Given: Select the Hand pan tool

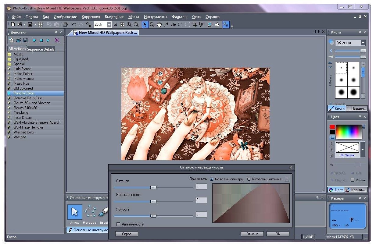Looking at the screenshot, I should point(159,25).
